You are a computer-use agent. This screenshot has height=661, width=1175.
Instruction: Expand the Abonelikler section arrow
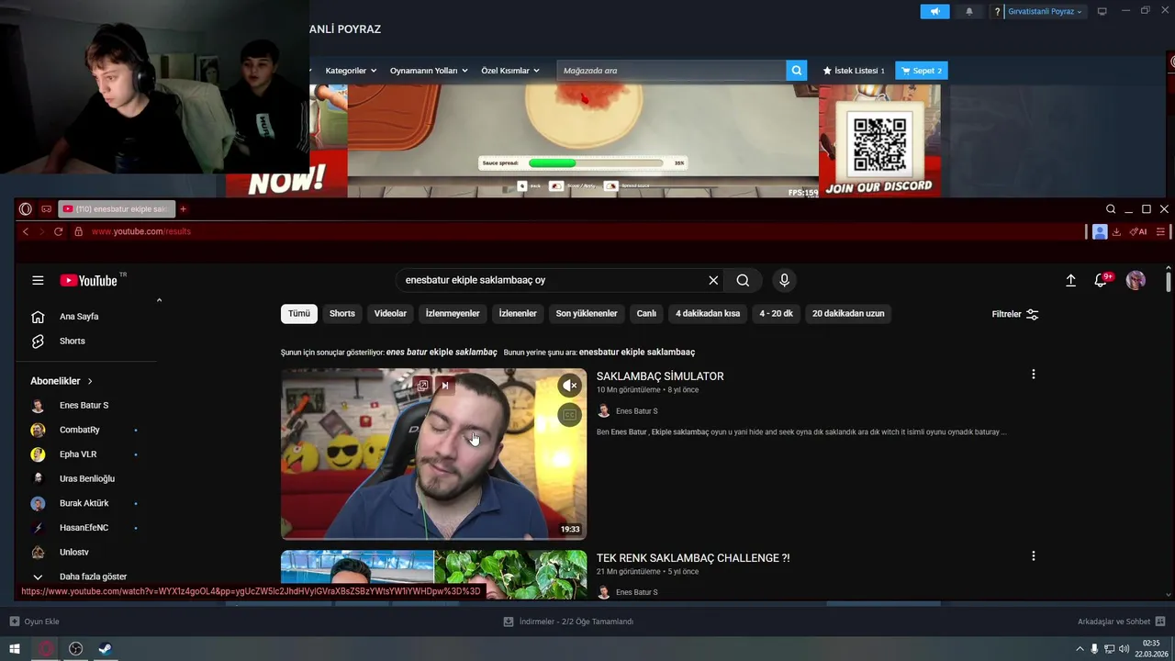(90, 381)
